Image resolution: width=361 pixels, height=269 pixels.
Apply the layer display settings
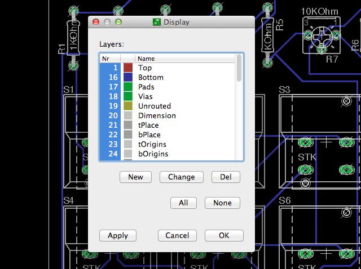(x=118, y=236)
